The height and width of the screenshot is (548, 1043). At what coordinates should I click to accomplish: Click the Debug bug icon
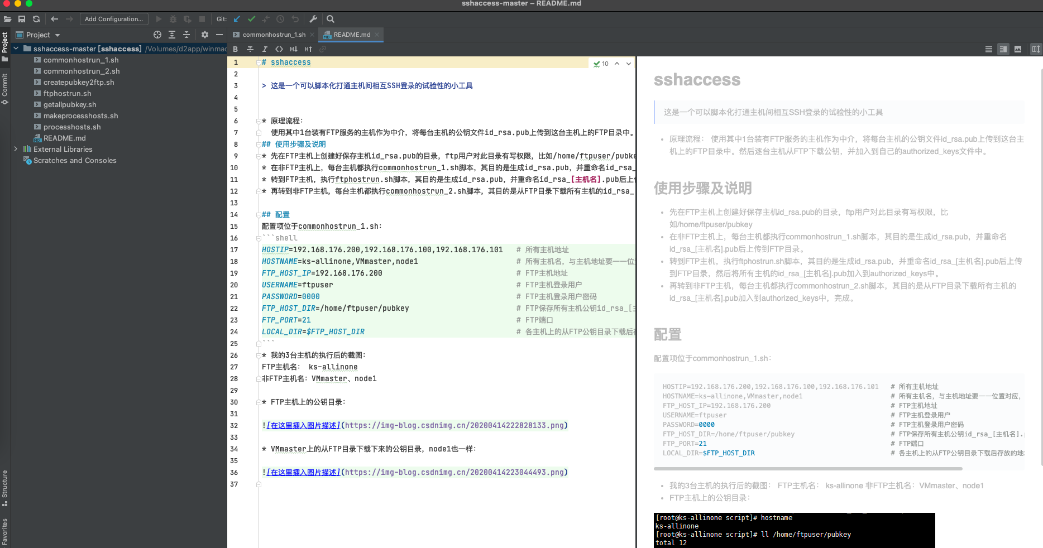[x=173, y=19]
